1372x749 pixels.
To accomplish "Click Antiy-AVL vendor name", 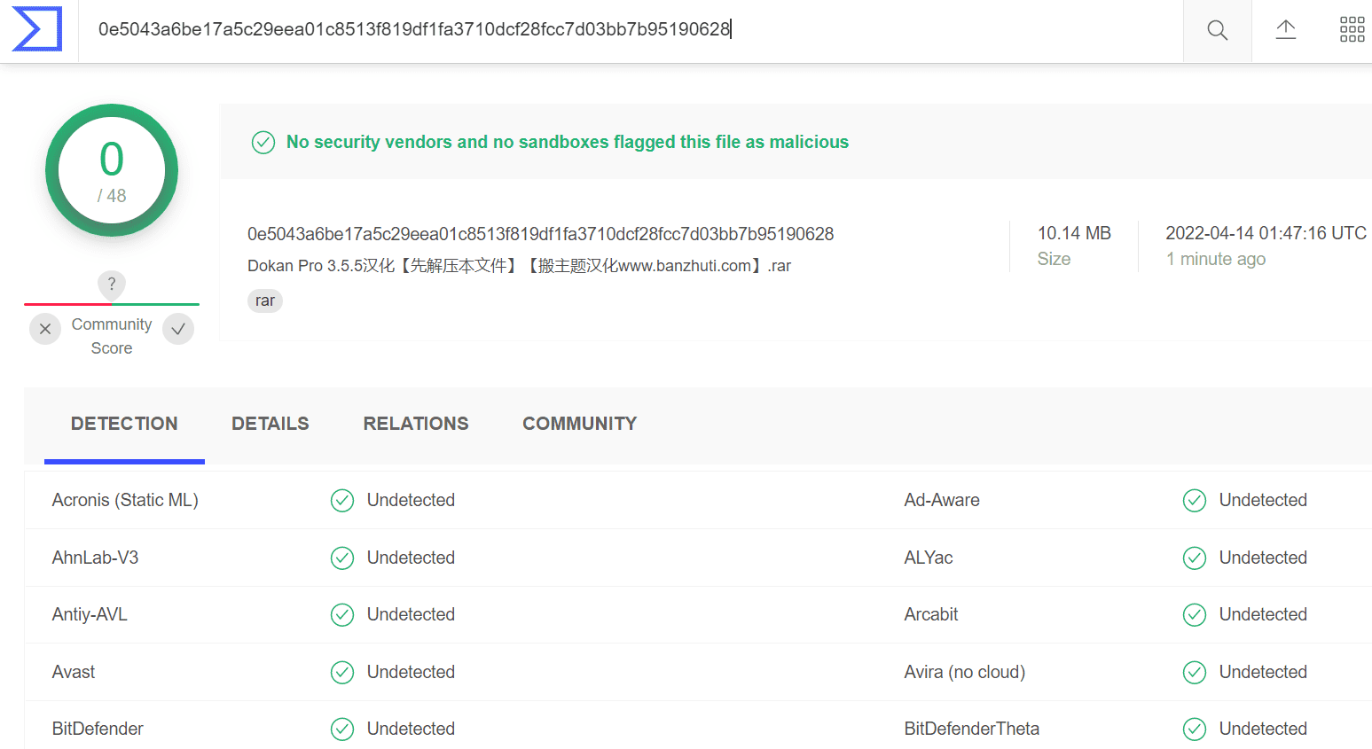I will click(90, 614).
